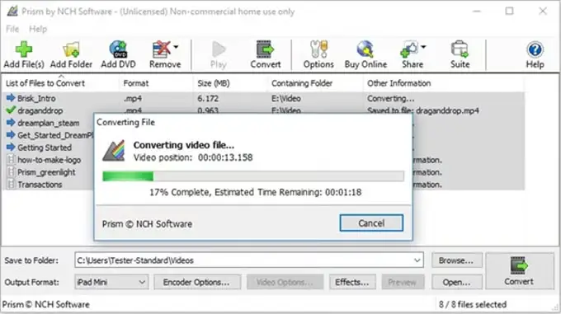The image size is (561, 314).
Task: Maximize the Prism window
Action: pyautogui.click(x=510, y=11)
